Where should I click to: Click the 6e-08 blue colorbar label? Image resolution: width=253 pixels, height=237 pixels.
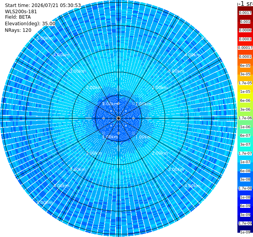245,171
